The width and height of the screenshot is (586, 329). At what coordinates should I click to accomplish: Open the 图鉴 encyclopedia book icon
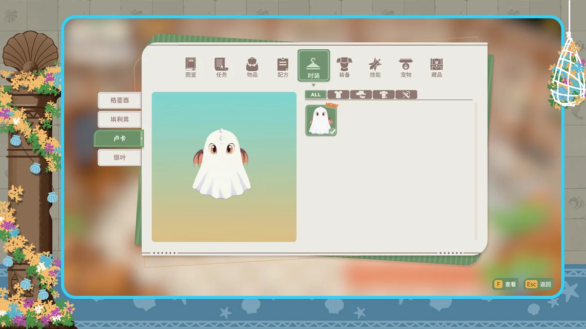pos(190,67)
